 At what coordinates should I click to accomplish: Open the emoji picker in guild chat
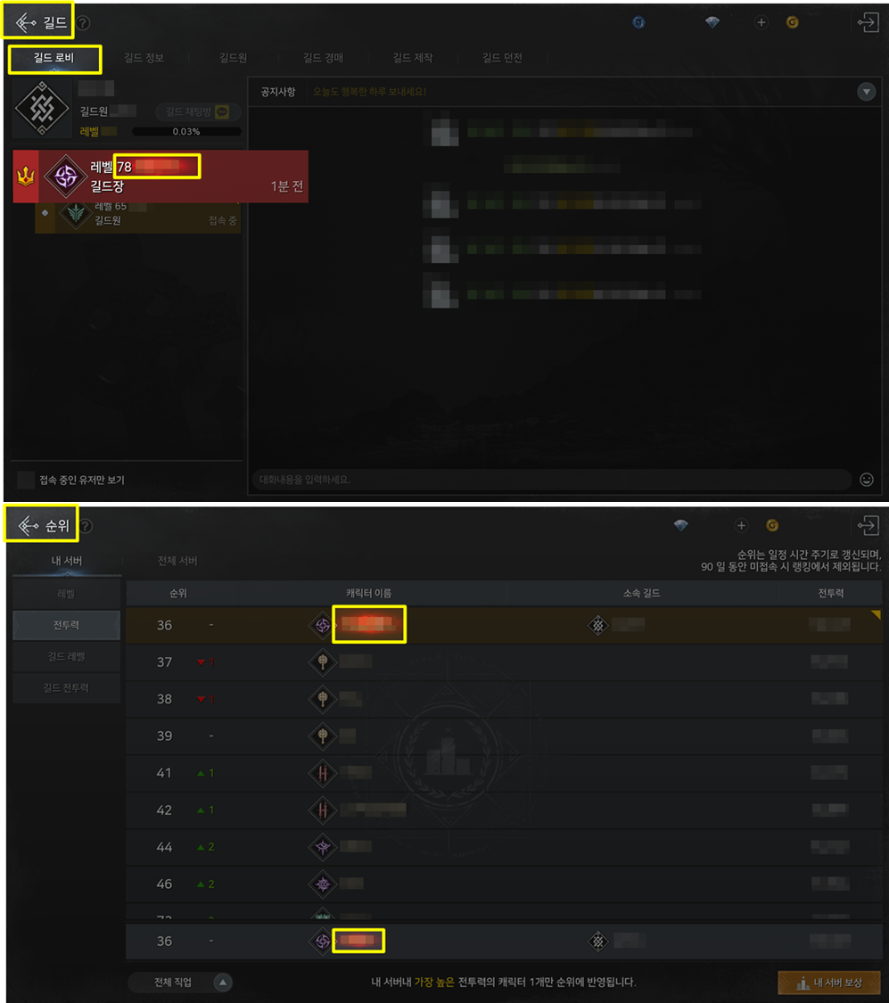click(x=867, y=480)
